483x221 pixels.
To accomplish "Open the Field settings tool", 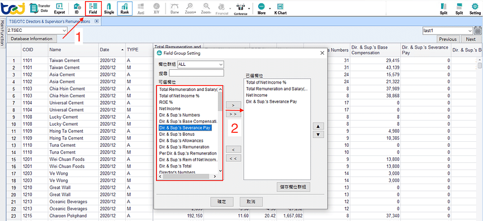I will [x=93, y=8].
